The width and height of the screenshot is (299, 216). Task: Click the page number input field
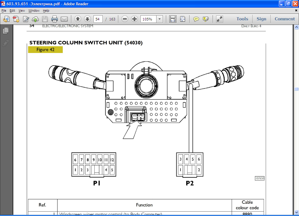click(98, 19)
